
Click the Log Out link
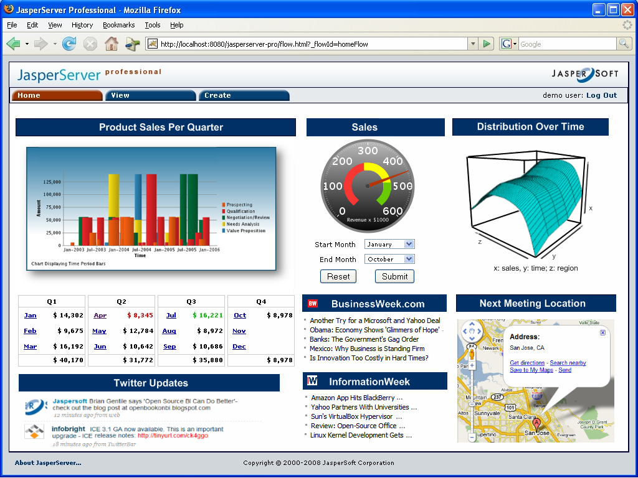[x=601, y=95]
